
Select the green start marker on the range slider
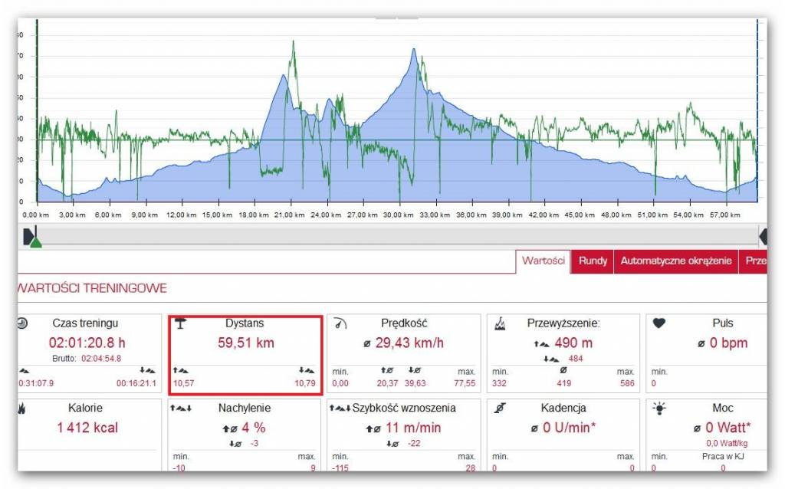click(36, 242)
